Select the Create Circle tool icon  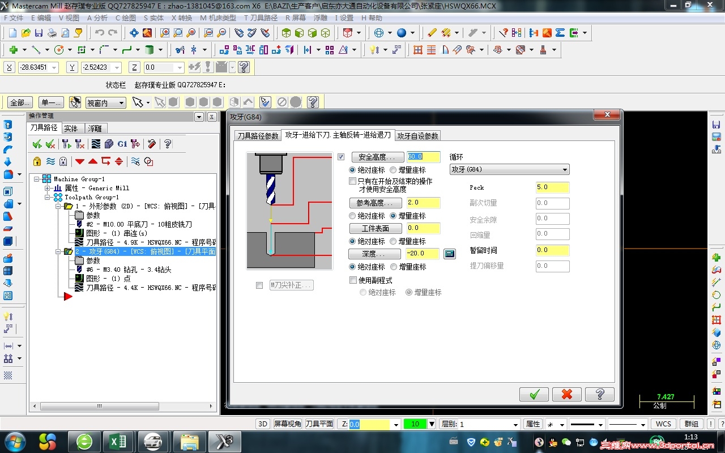(58, 50)
